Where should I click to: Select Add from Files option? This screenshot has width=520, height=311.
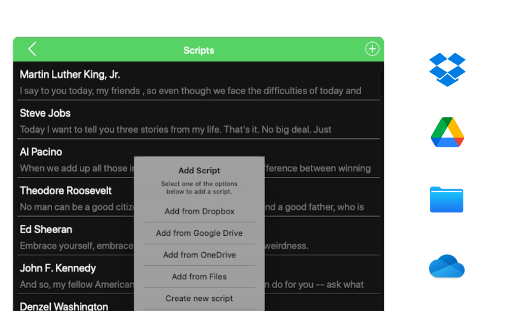[x=199, y=277]
